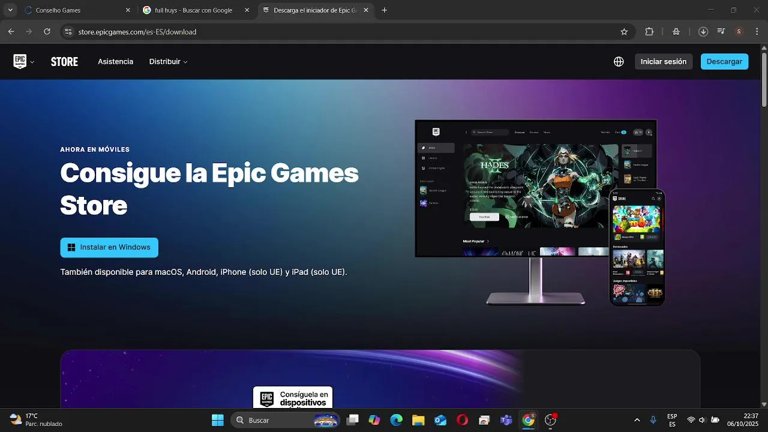Click the blue Descargar button

tap(724, 62)
